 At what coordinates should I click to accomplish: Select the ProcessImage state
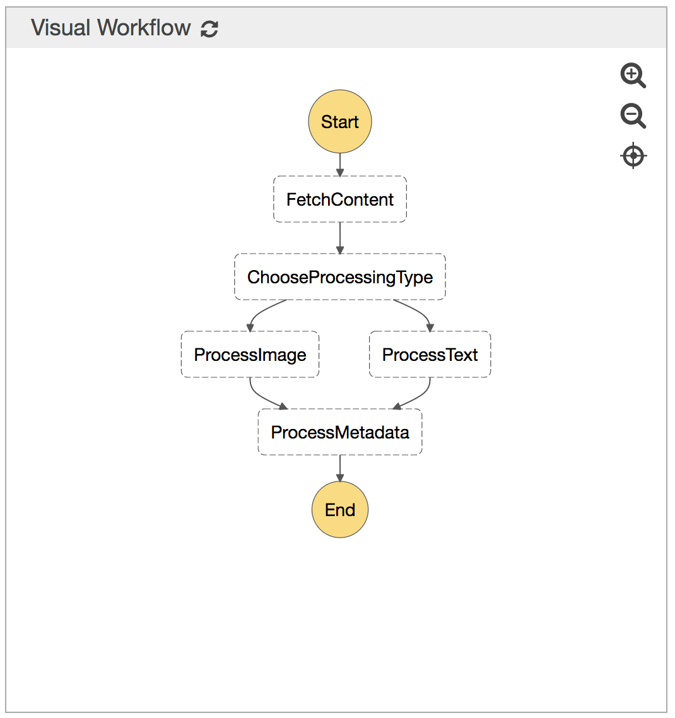[x=250, y=355]
